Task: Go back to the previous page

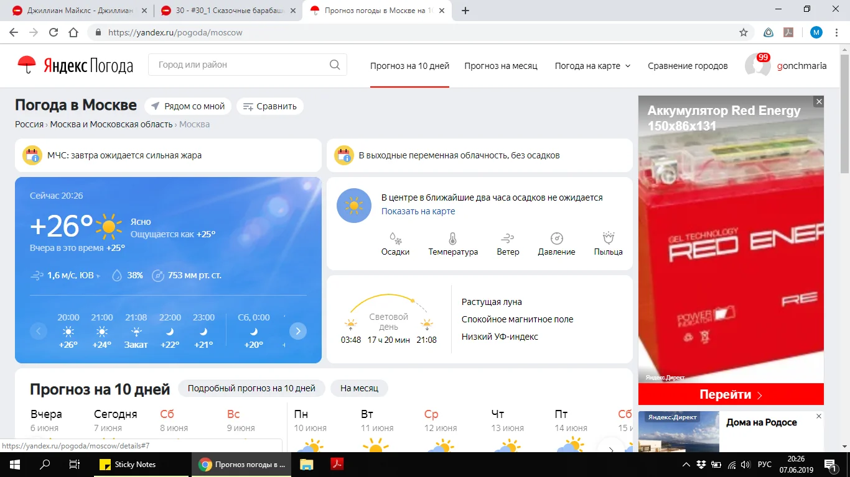Action: (x=14, y=32)
